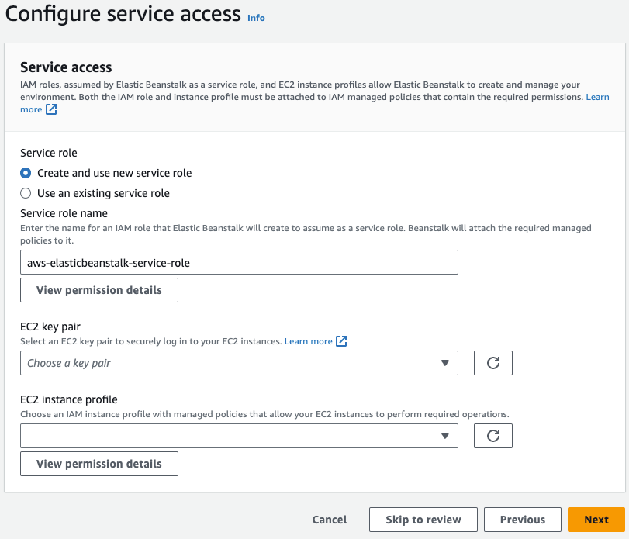Click Skip to review
This screenshot has width=629, height=539.
click(x=423, y=520)
